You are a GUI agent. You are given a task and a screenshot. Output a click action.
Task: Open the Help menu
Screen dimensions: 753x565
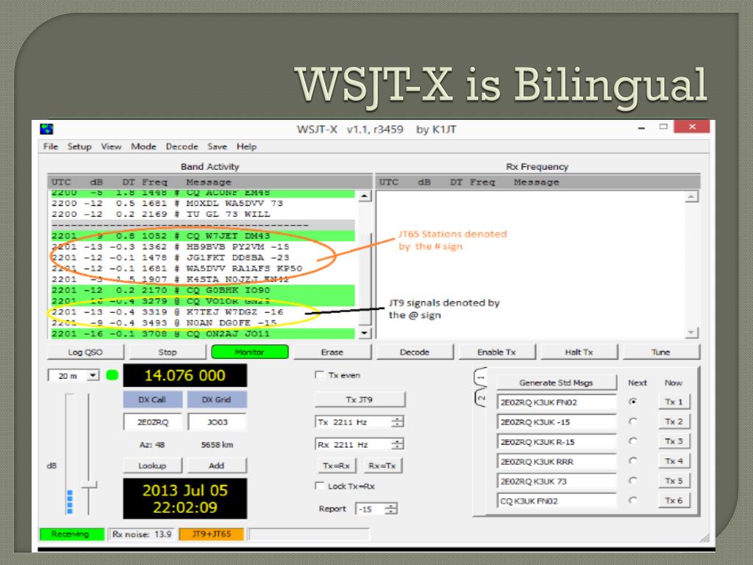(x=246, y=146)
